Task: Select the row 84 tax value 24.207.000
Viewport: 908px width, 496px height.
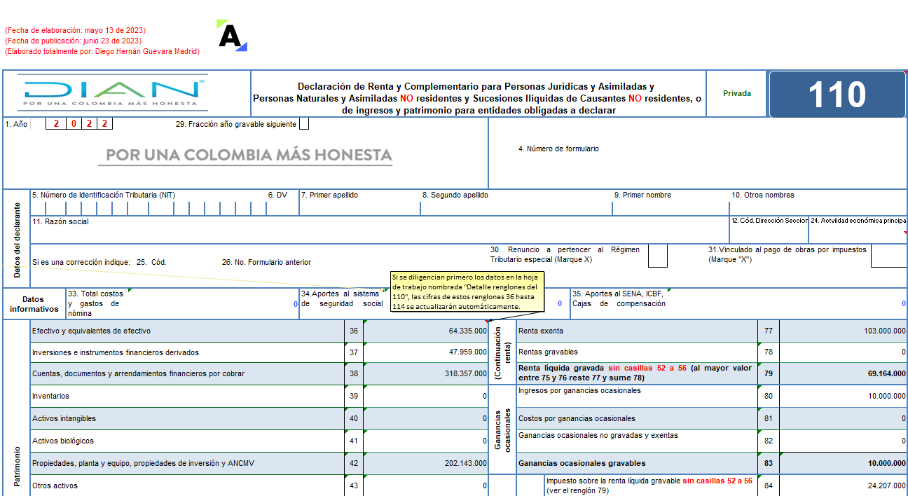Action: (x=843, y=485)
